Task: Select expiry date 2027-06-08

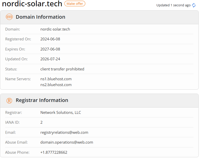Action: (x=50, y=49)
